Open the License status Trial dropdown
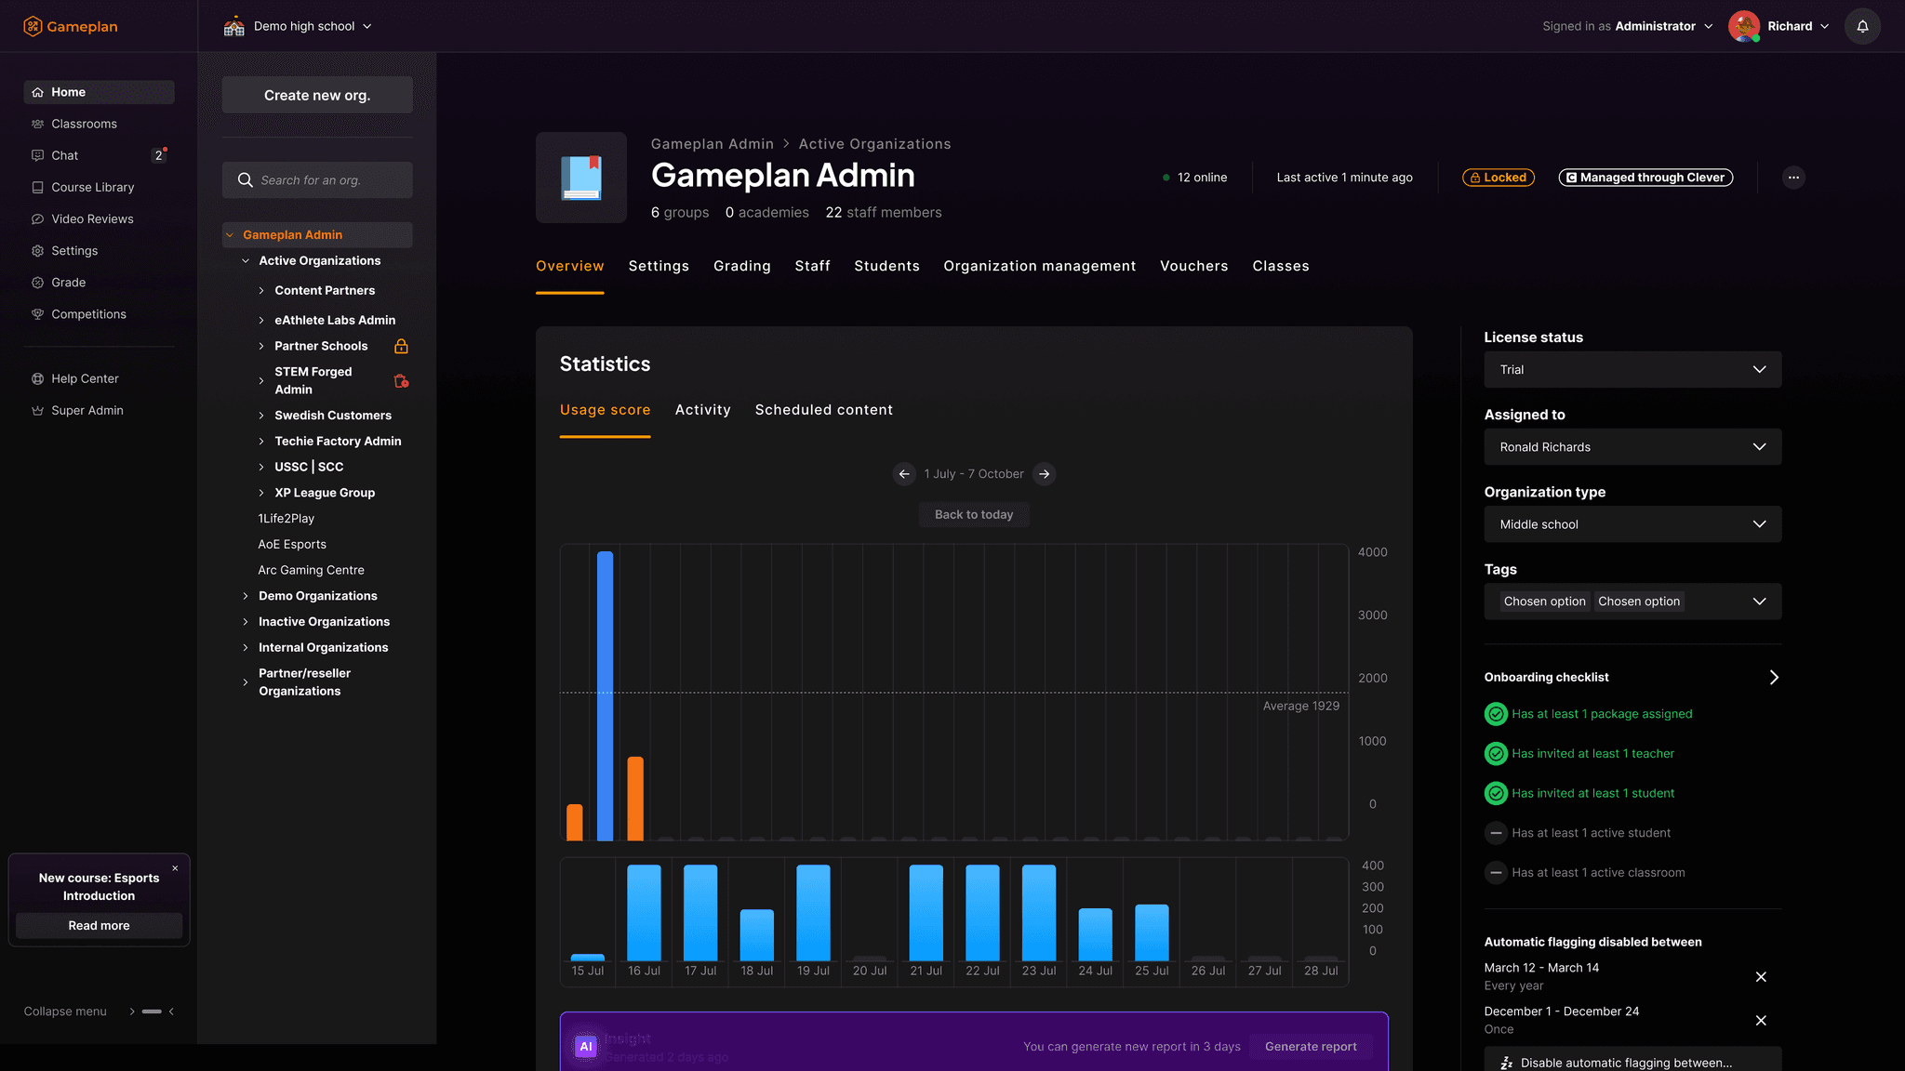Viewport: 1905px width, 1071px height. tap(1632, 370)
